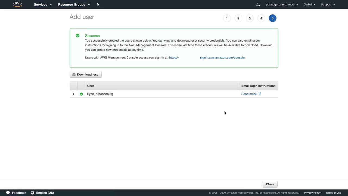This screenshot has width=348, height=196.
Task: Click the pin shortcut icon in navbar
Action: pyautogui.click(x=98, y=4)
